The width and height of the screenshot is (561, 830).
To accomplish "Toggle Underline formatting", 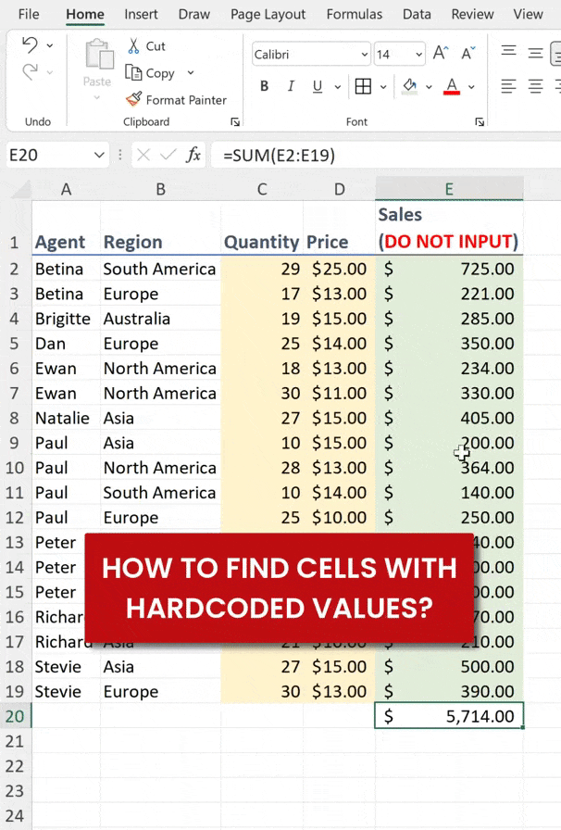I will point(317,86).
